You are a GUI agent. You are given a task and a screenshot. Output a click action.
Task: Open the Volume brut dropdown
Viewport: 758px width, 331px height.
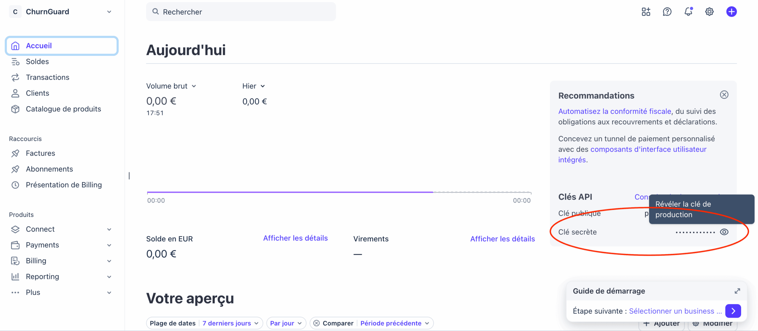[x=171, y=86]
